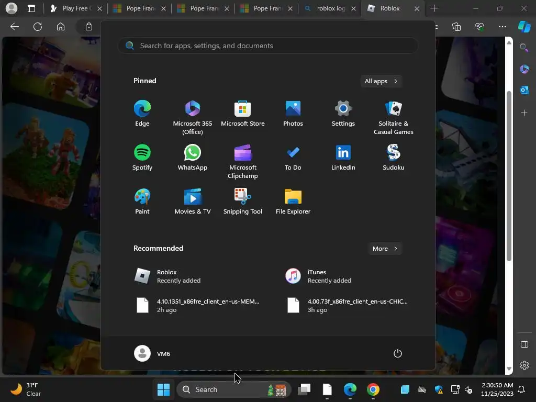Launch WhatsApp from Start menu

coord(193,158)
